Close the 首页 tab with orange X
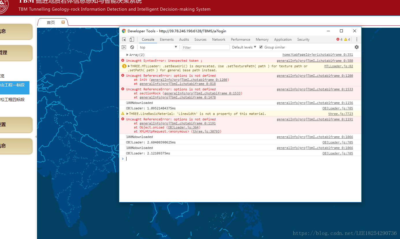 (63, 22)
